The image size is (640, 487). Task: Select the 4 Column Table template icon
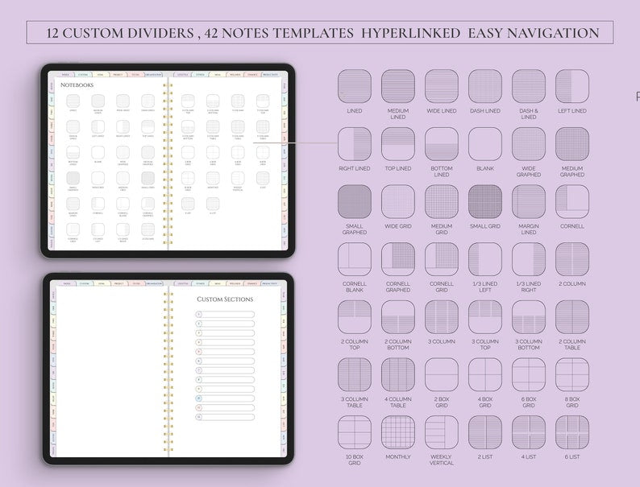click(398, 374)
